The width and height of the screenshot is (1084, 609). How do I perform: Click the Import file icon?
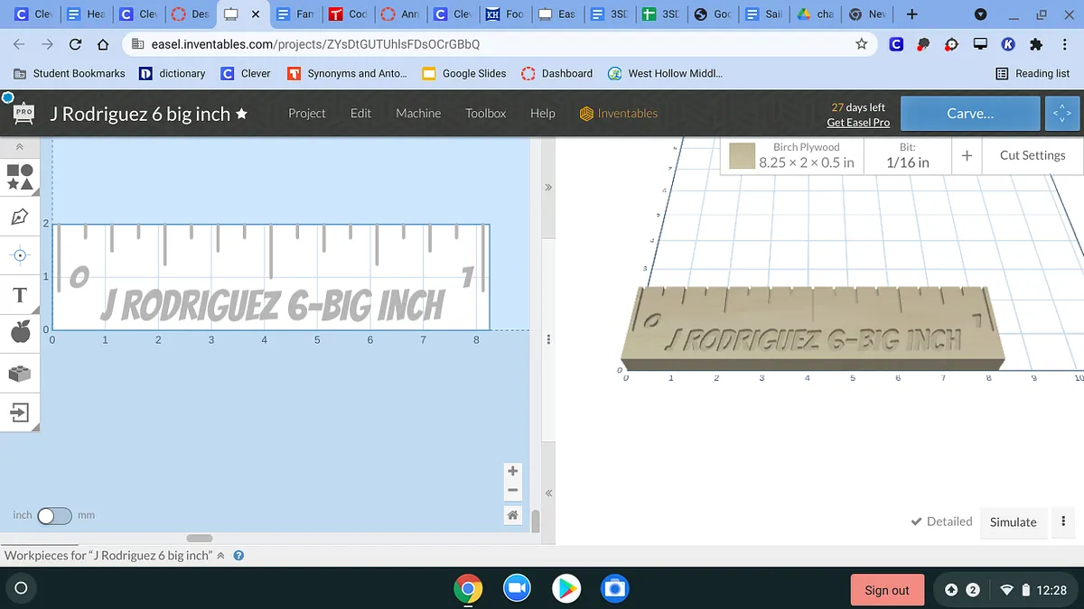tap(20, 412)
